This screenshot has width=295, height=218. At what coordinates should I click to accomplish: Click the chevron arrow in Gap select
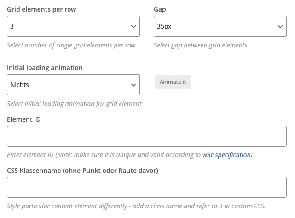(x=280, y=27)
